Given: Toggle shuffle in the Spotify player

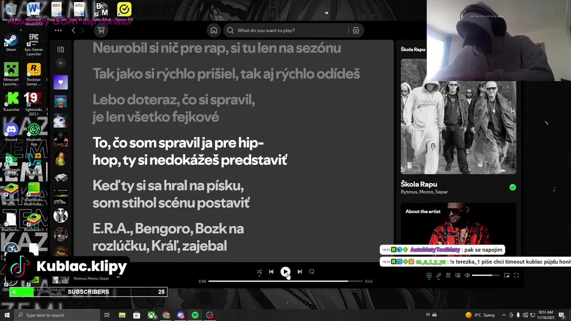Looking at the screenshot, I should click(259, 272).
